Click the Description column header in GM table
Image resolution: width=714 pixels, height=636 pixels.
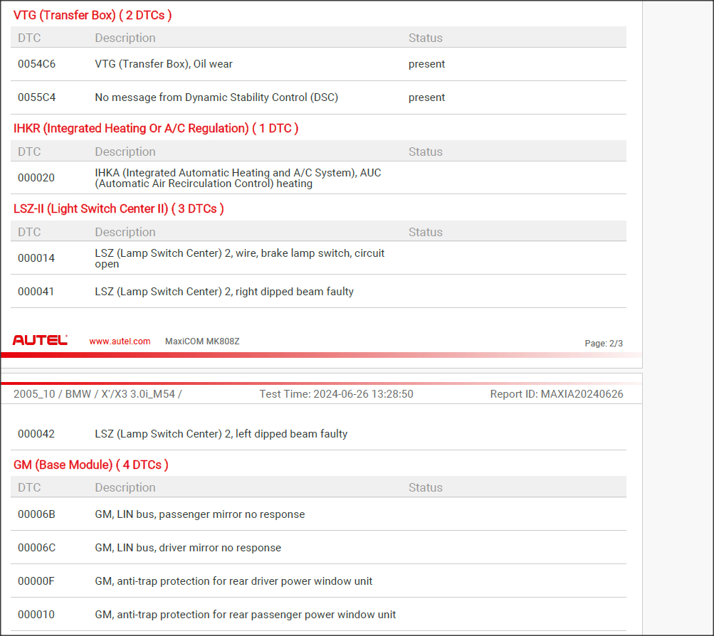coord(125,487)
